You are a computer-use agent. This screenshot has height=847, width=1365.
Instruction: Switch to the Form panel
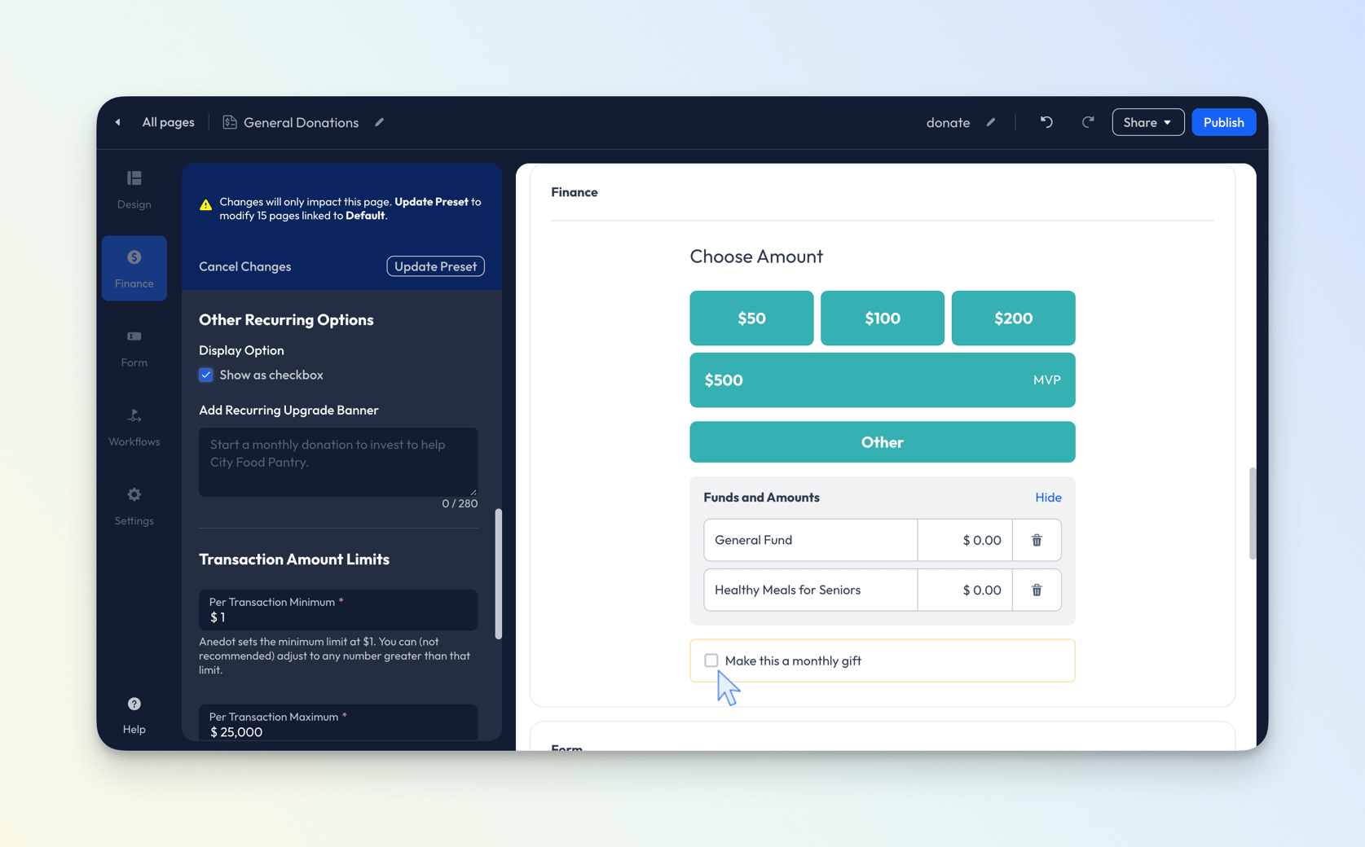tap(134, 348)
